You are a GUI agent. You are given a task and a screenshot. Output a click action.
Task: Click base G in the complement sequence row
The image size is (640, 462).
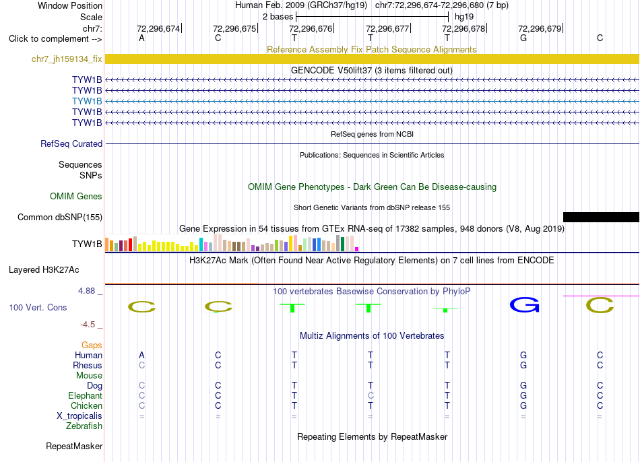[523, 38]
